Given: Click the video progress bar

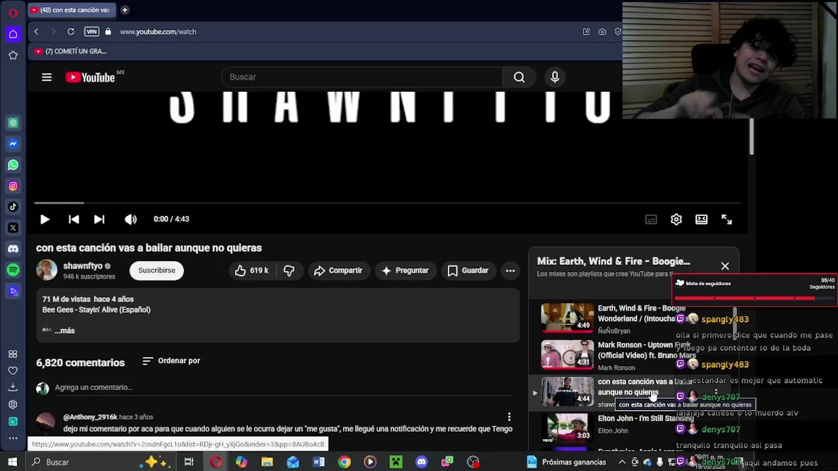Looking at the screenshot, I should point(388,203).
